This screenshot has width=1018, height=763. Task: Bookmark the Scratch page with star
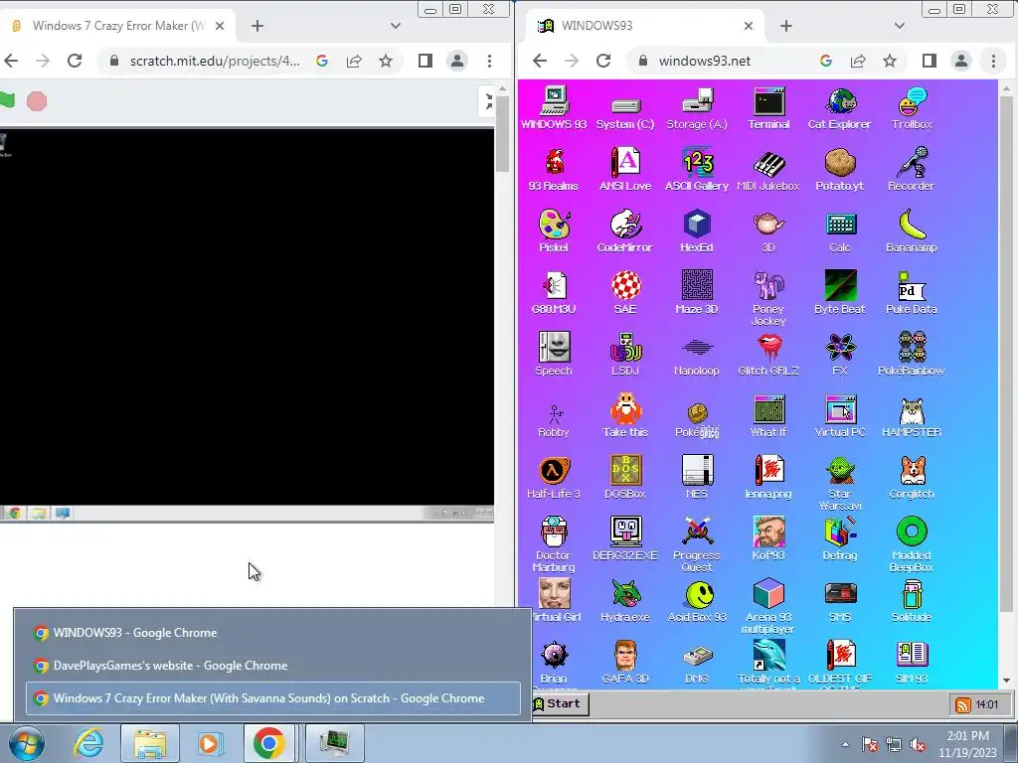(x=386, y=61)
